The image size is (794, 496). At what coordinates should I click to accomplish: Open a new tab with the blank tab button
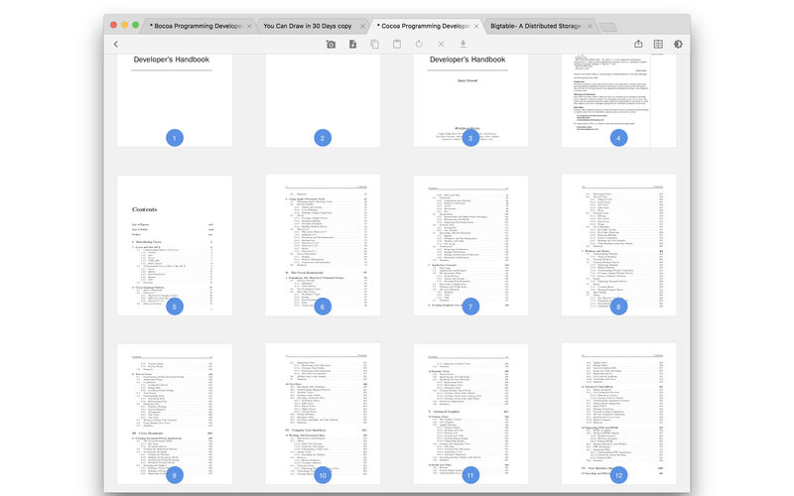[x=608, y=27]
